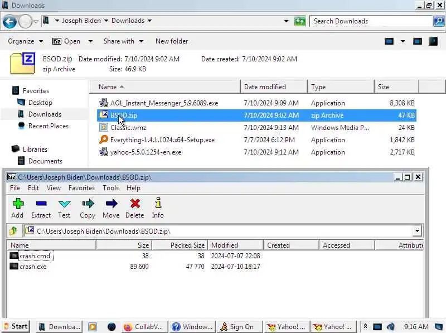Click the Extract toolbar icon
Screen dimensions: 446x333
pos(41,208)
